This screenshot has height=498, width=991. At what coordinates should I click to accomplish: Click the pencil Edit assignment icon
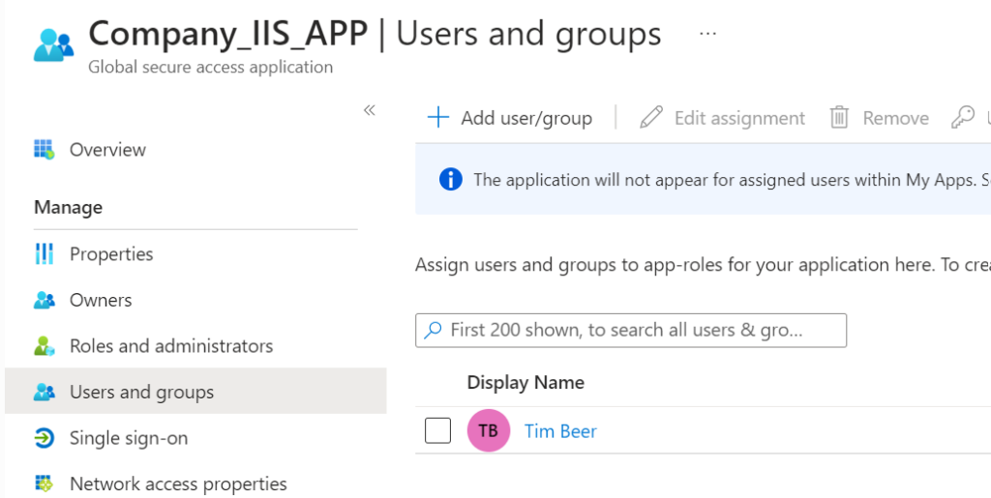coord(651,117)
